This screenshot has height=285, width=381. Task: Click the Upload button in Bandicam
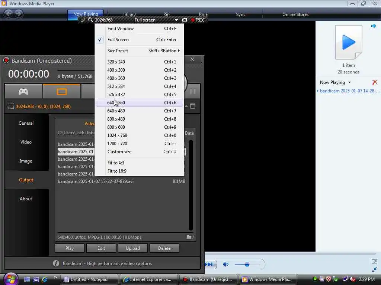133,248
